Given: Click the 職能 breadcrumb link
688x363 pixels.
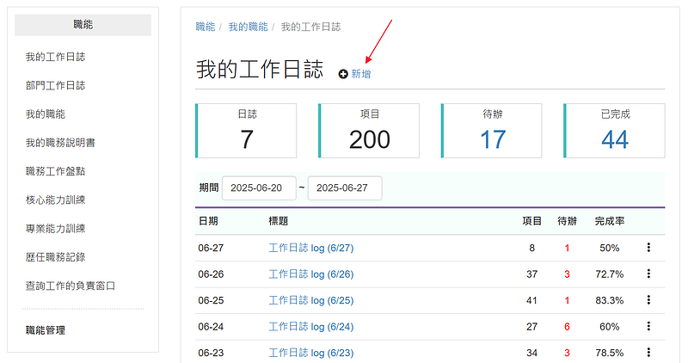Looking at the screenshot, I should [x=206, y=27].
